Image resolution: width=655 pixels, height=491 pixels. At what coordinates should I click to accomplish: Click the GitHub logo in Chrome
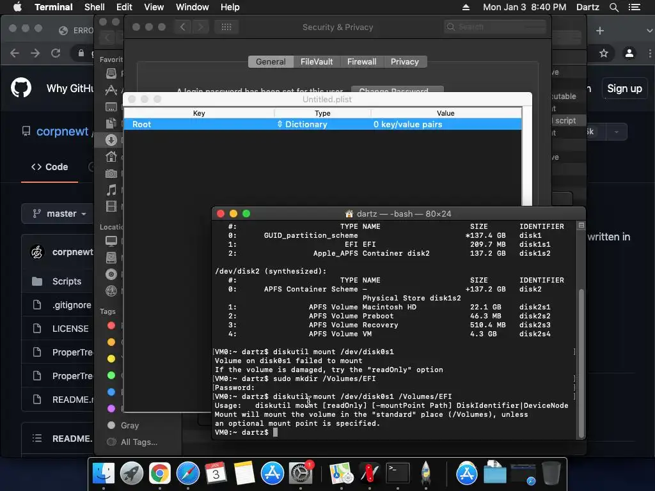tap(21, 88)
